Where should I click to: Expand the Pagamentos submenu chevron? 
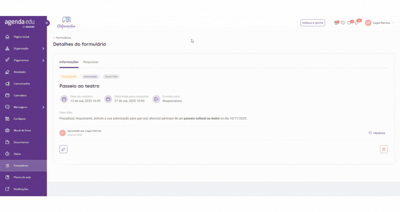tap(43, 60)
